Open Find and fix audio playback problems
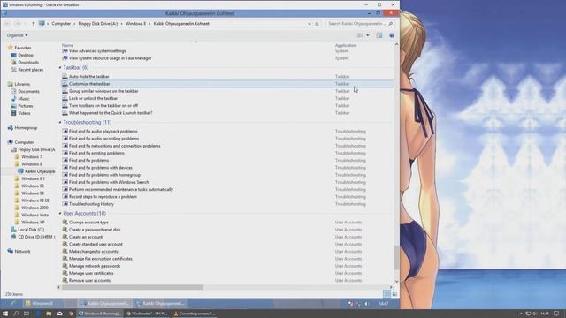Viewport: 566px width, 318px height. point(103,132)
